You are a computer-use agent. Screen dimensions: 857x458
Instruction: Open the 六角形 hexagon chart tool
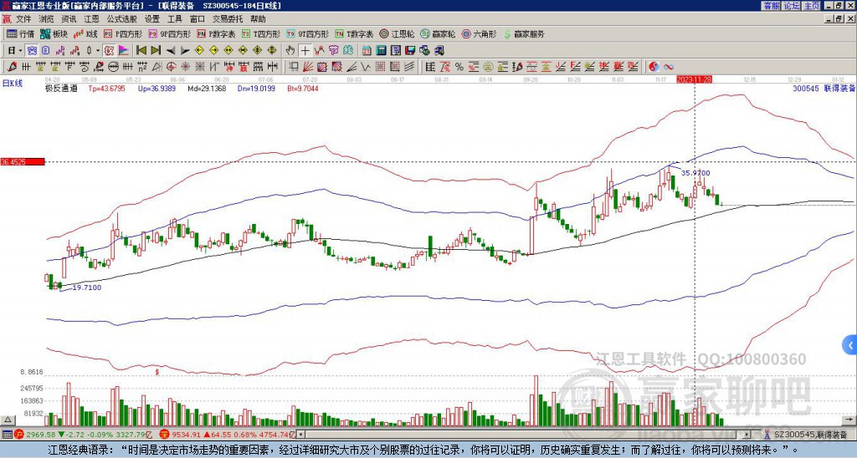tap(479, 33)
